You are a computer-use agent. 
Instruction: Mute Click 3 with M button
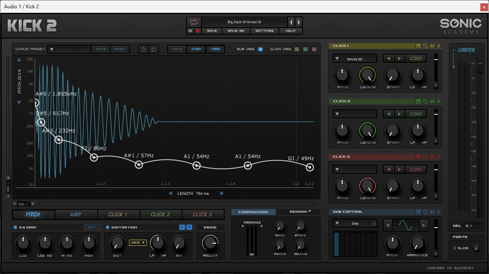tap(432, 157)
